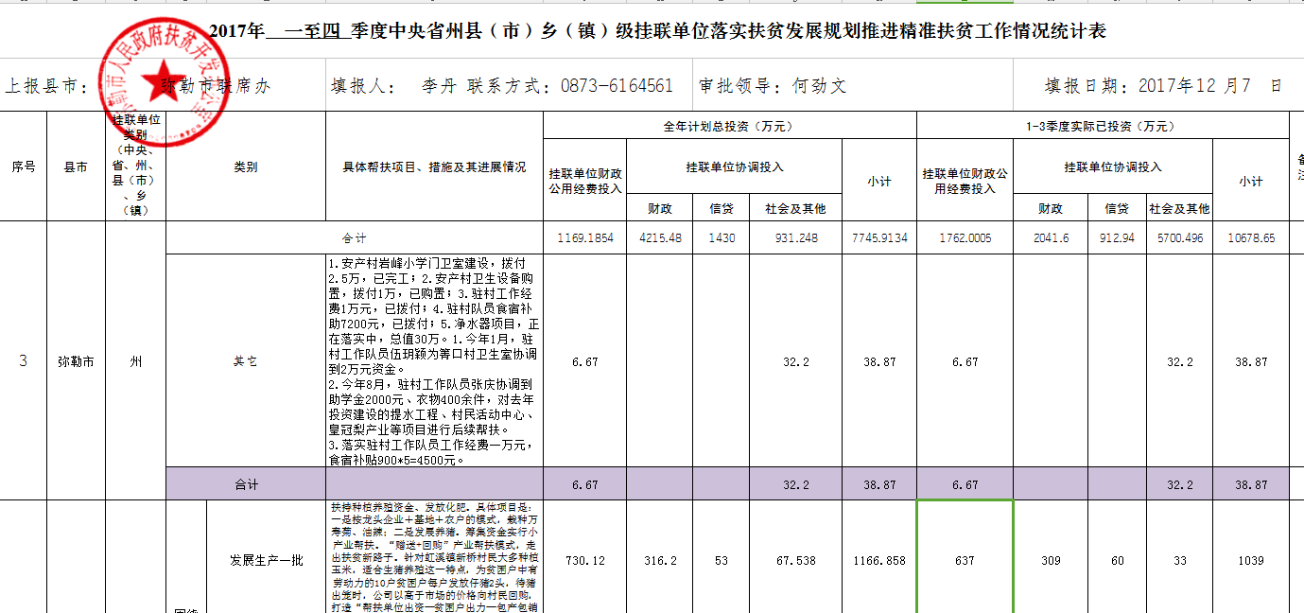Select the purple 合计 subtotal label cell
Image resolution: width=1304 pixels, height=613 pixels.
[x=246, y=484]
